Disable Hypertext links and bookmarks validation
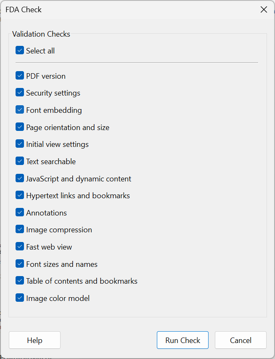The width and height of the screenshot is (275, 359). coord(19,195)
